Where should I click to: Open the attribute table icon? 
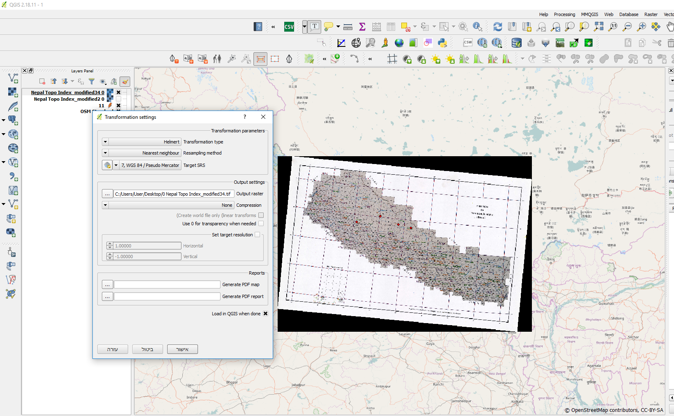(391, 27)
